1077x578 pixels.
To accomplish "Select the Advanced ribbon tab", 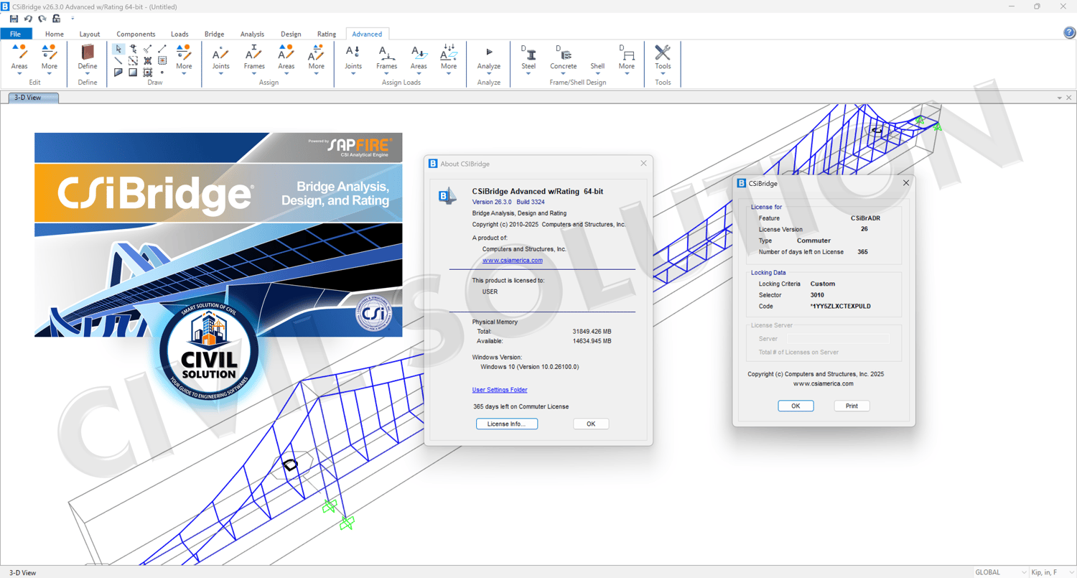I will pos(367,34).
